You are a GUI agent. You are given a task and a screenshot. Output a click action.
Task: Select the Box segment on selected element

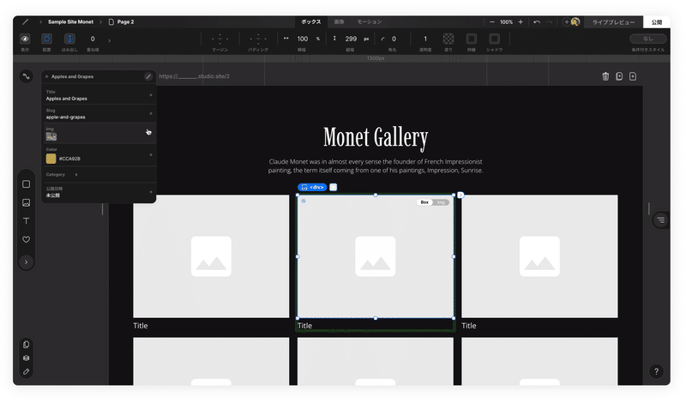tap(424, 202)
